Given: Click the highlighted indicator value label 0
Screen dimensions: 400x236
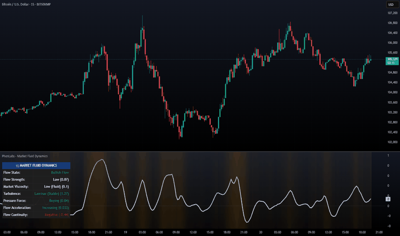Looking at the screenshot, I should click(x=388, y=199).
